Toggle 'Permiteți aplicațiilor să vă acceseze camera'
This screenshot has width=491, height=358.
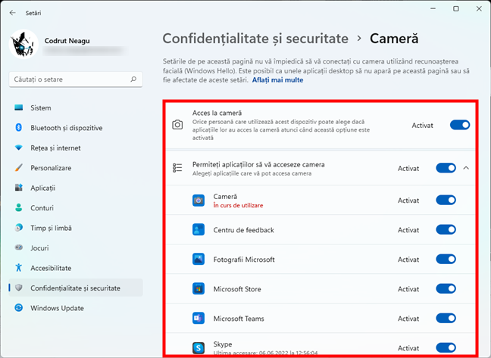click(446, 168)
